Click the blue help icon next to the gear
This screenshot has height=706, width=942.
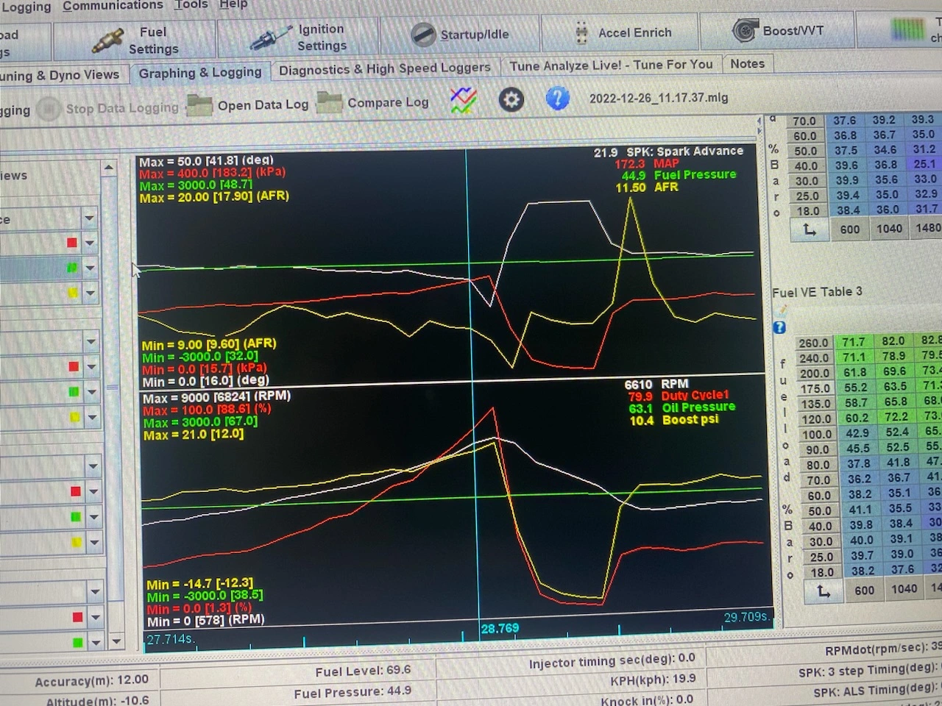558,98
